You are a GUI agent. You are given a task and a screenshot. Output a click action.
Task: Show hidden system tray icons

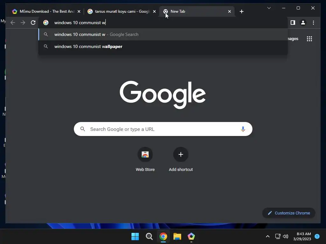[x=268, y=236]
